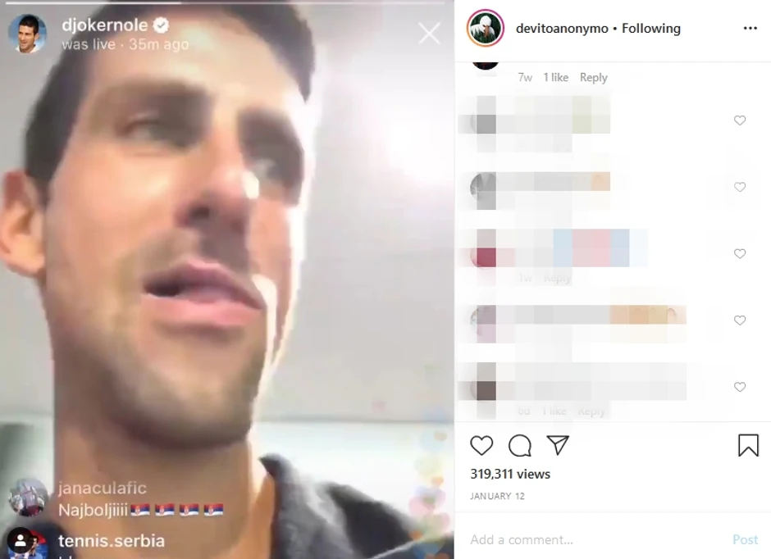Screen dimensions: 771x559
Task: Toggle the Following status button
Action: coord(651,29)
